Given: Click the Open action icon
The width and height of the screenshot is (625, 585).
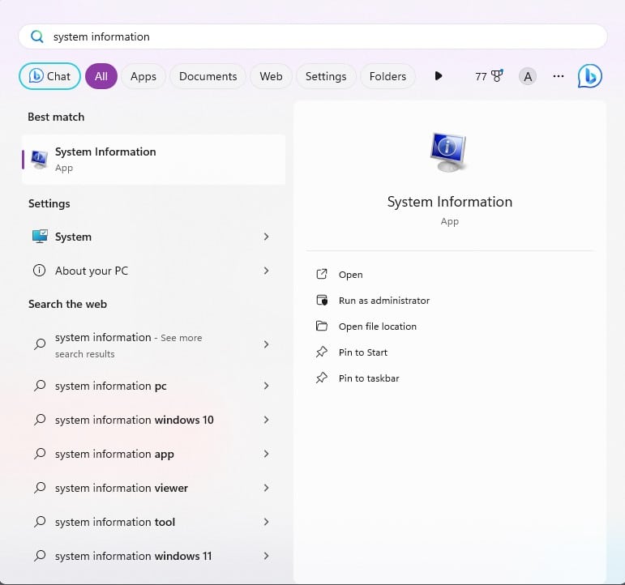Looking at the screenshot, I should click(322, 274).
